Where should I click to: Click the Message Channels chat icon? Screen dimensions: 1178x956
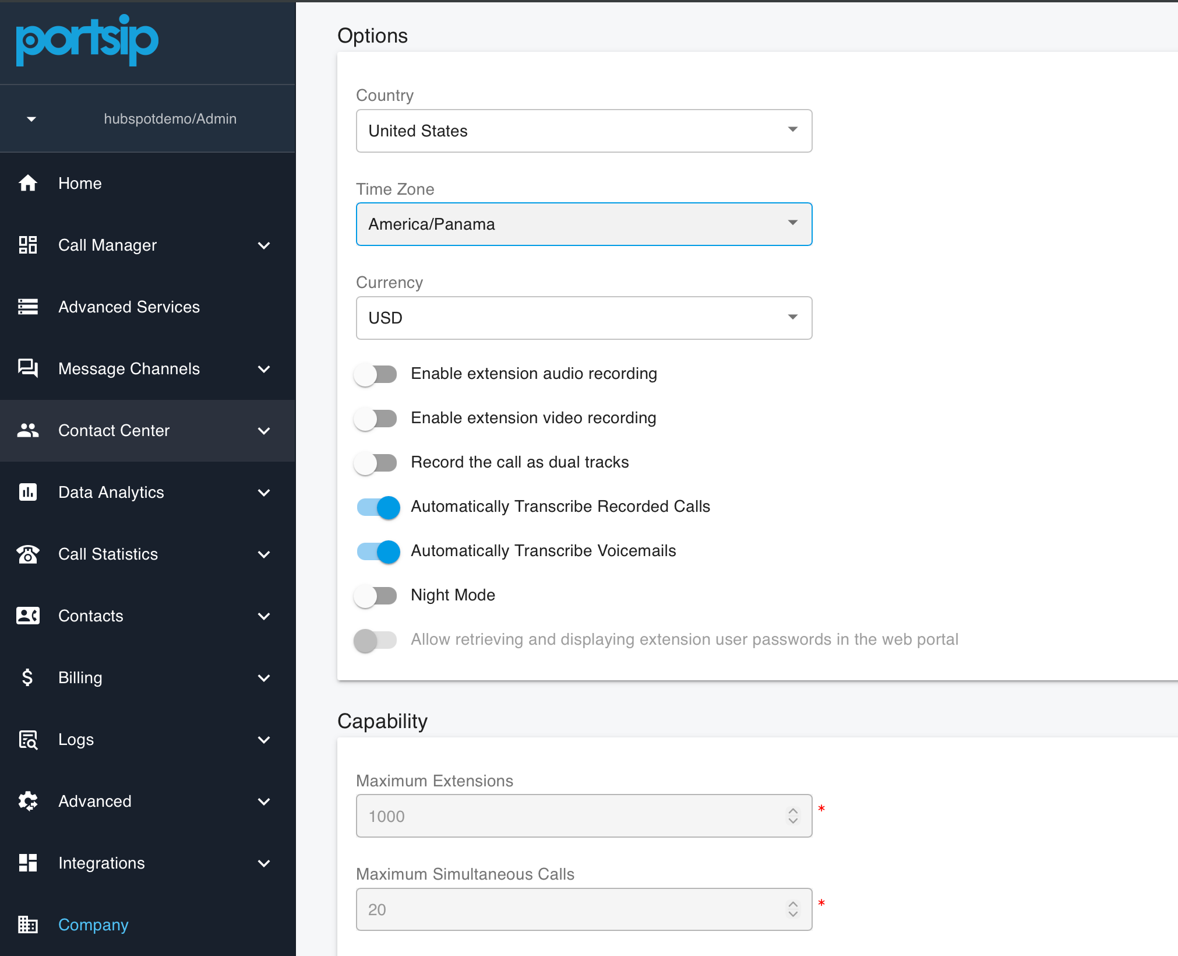(x=27, y=368)
